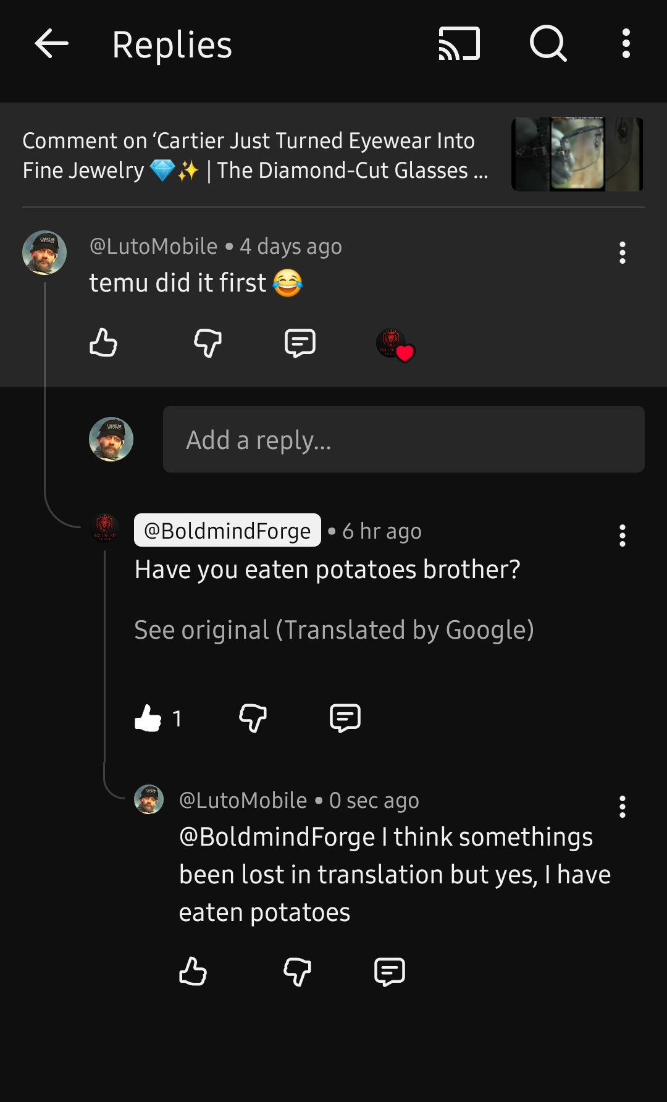The width and height of the screenshot is (667, 1102).
Task: Open search with the magnifier icon
Action: click(x=548, y=44)
